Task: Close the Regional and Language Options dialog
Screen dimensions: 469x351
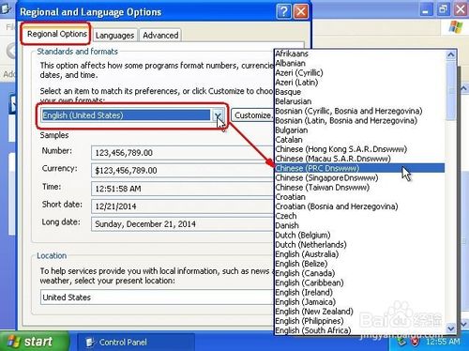Action: [x=301, y=12]
